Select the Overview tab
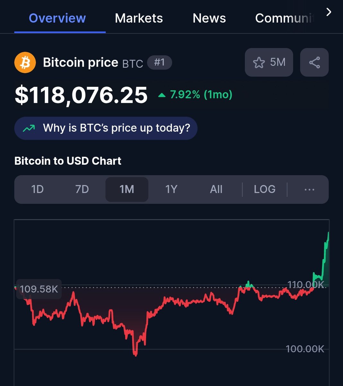Image resolution: width=343 pixels, height=386 pixels. 57,18
